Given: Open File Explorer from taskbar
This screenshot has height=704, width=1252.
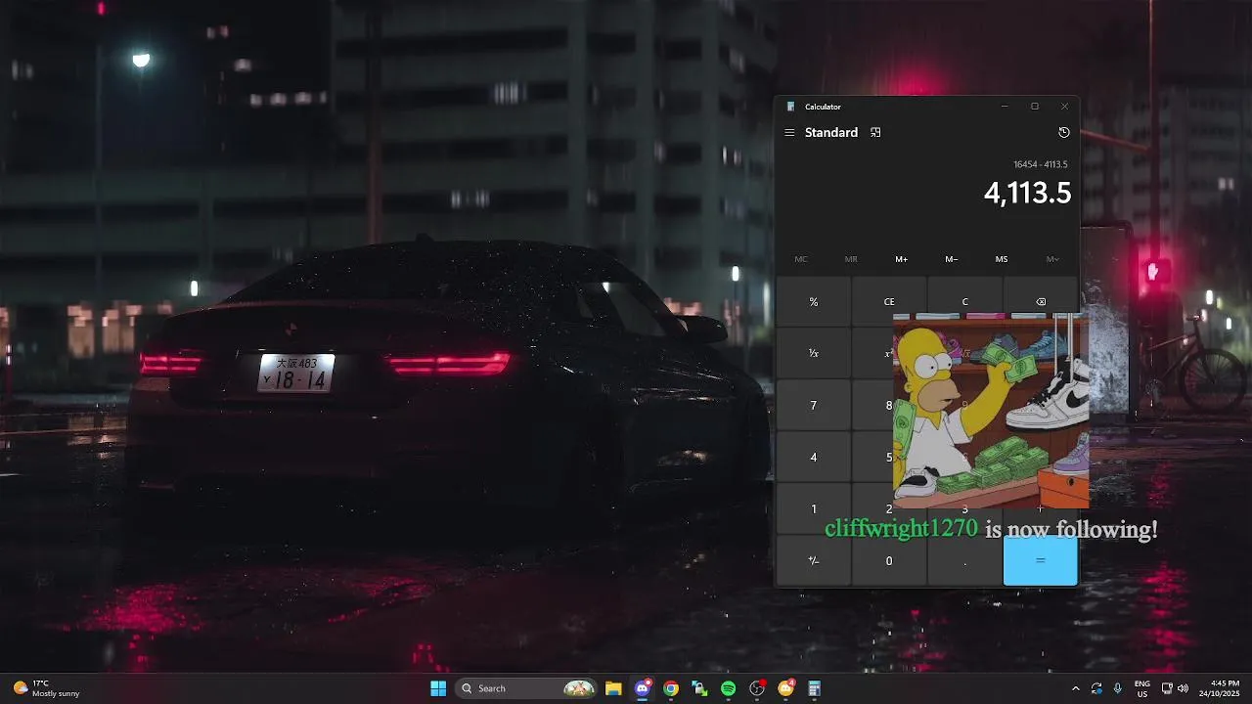Looking at the screenshot, I should click(613, 688).
